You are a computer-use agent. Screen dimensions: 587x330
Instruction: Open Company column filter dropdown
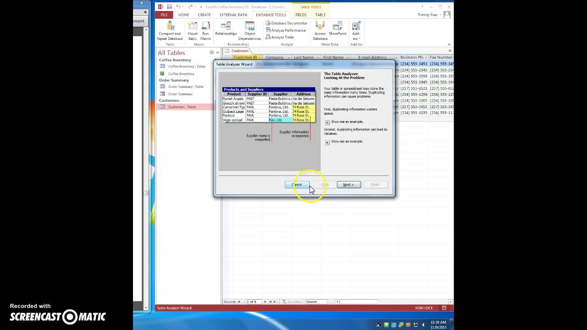289,57
